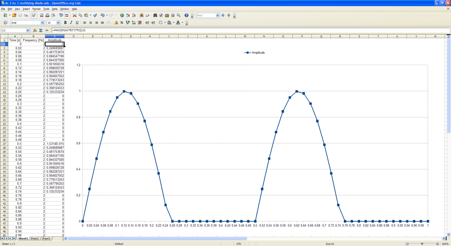Toggle Italic formatting

tap(71, 23)
